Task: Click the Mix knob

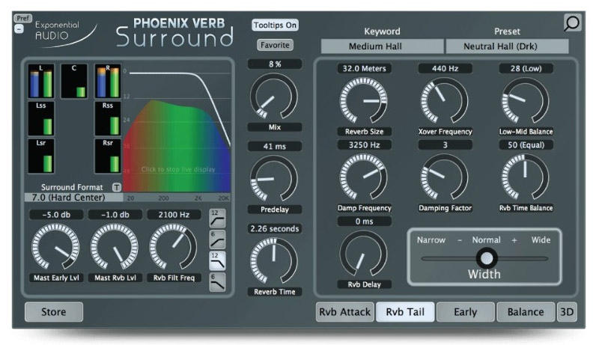Action: pos(274,96)
